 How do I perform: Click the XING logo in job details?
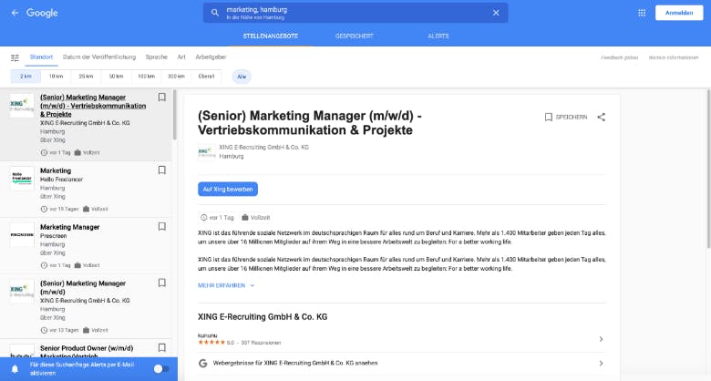tap(207, 152)
